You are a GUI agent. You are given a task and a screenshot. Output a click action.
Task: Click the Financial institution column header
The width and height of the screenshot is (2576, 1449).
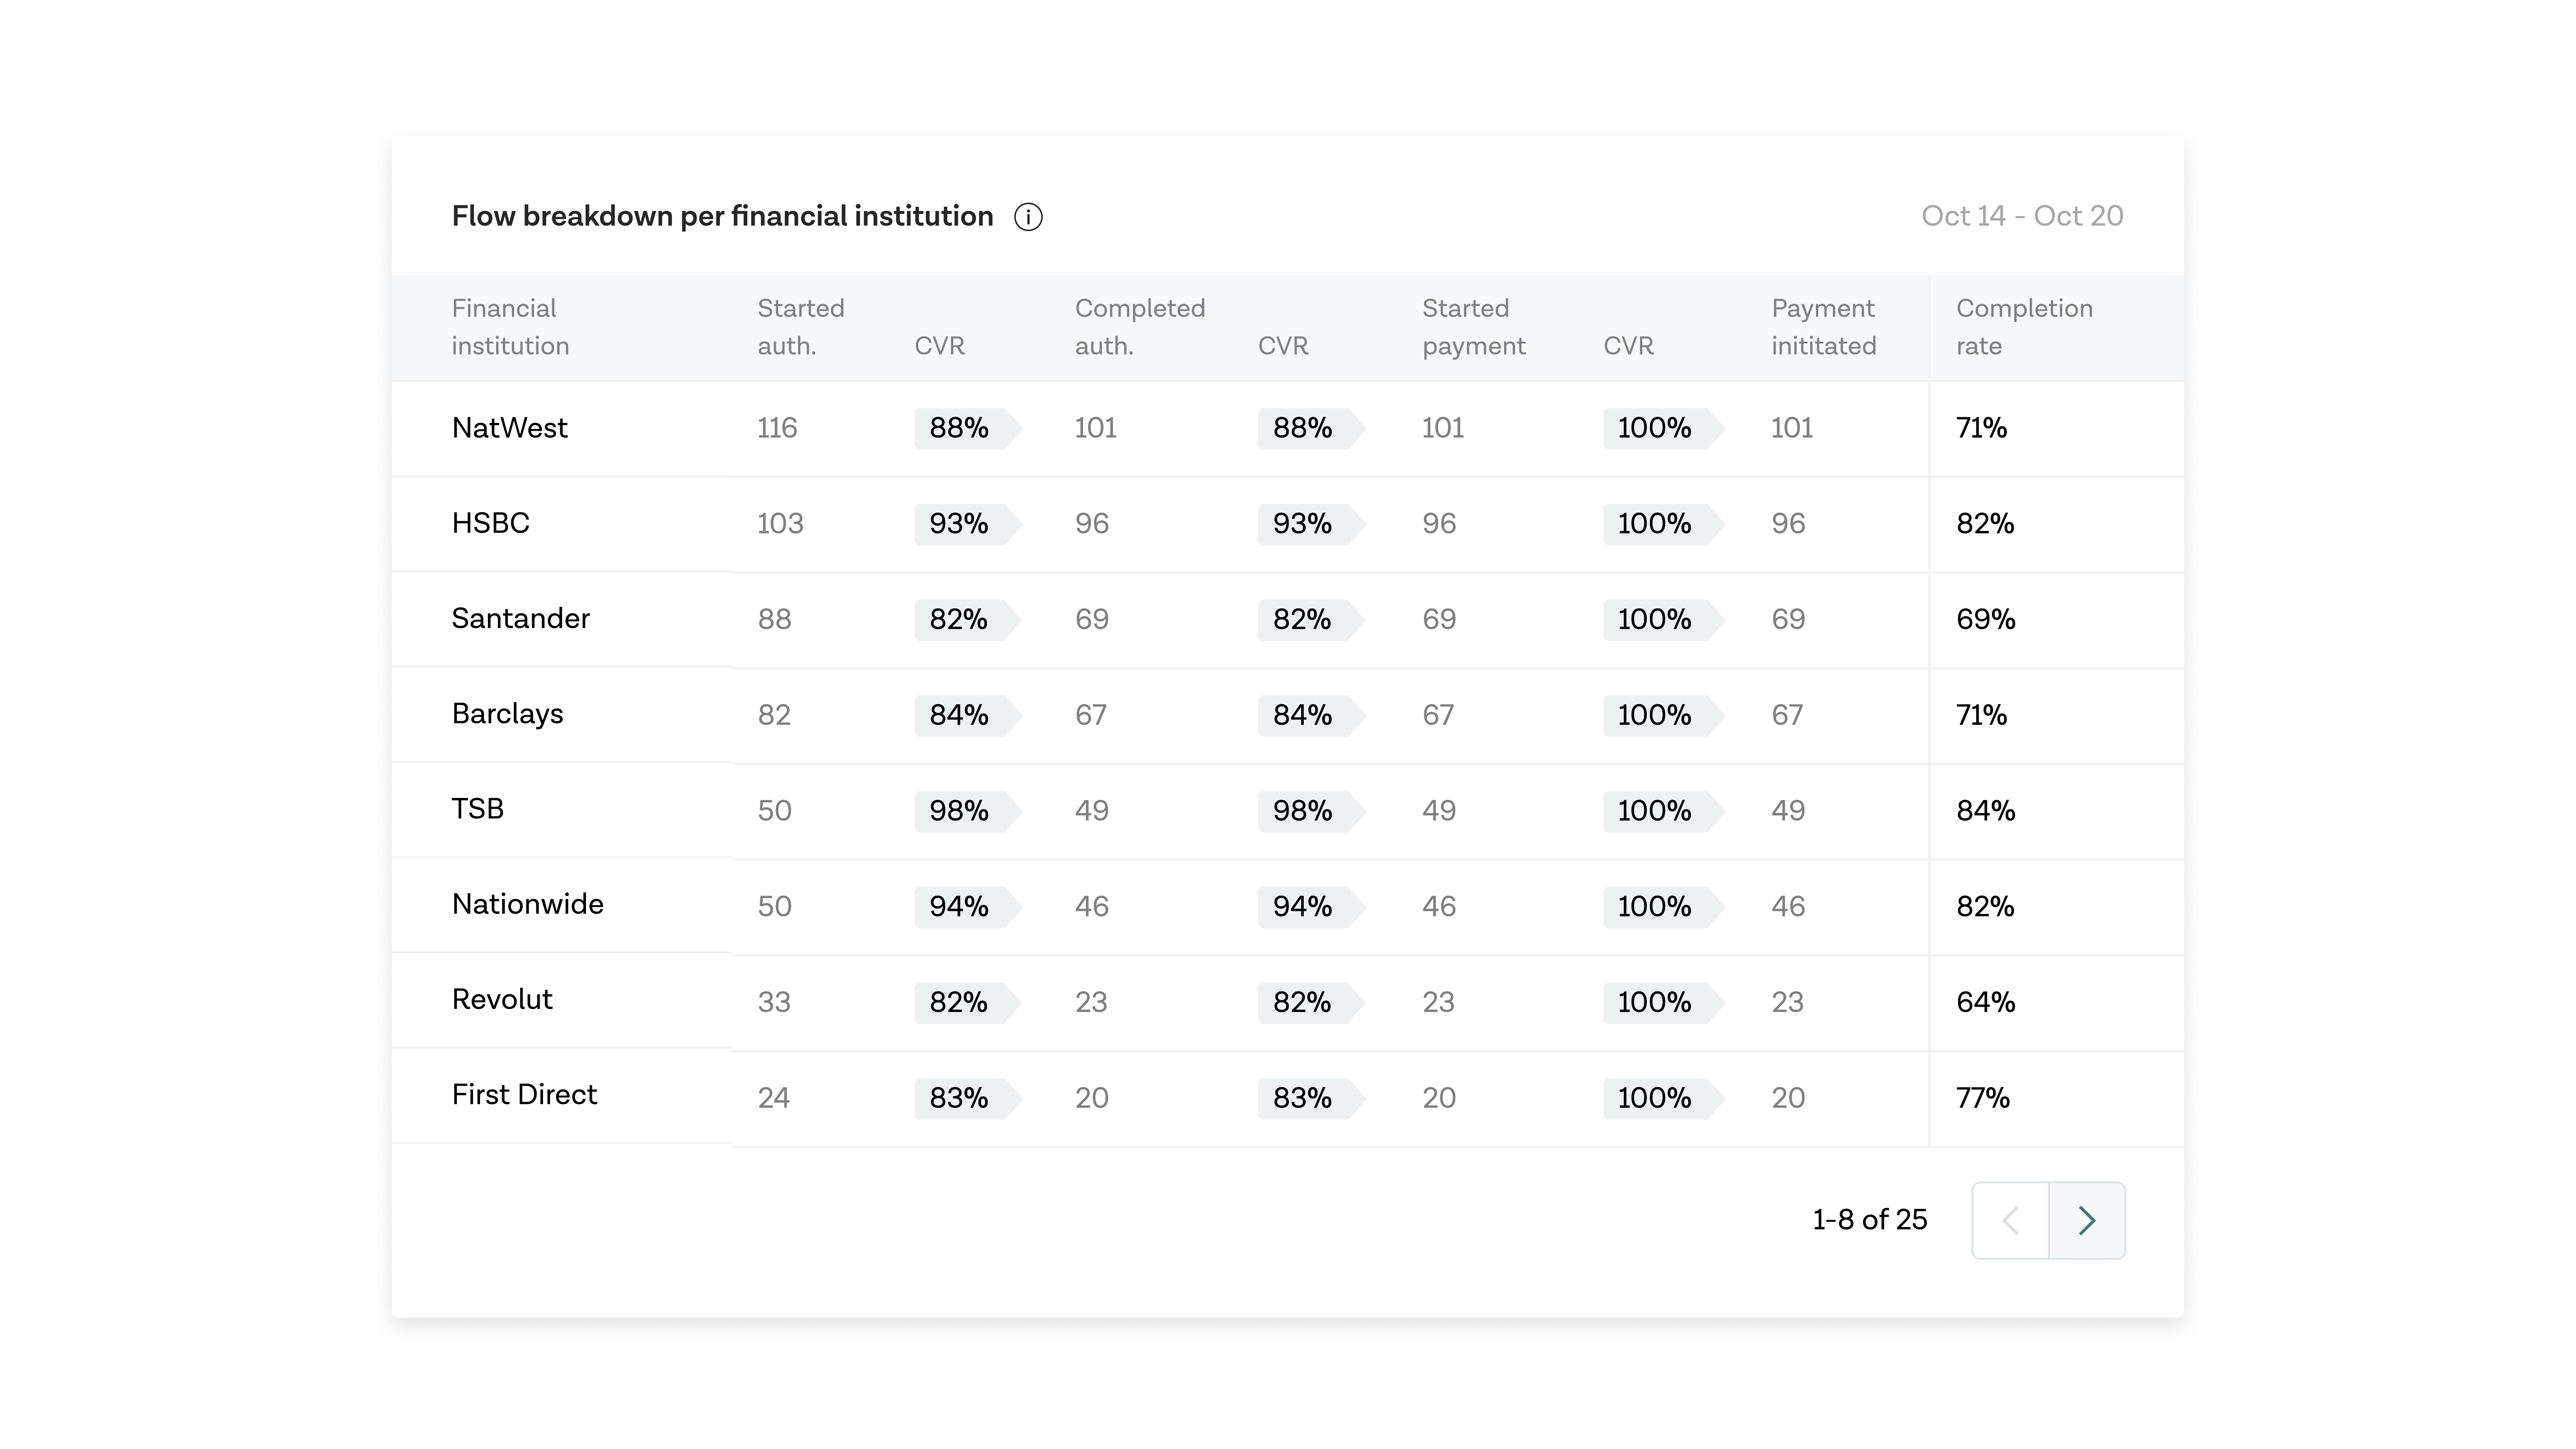[x=510, y=327]
